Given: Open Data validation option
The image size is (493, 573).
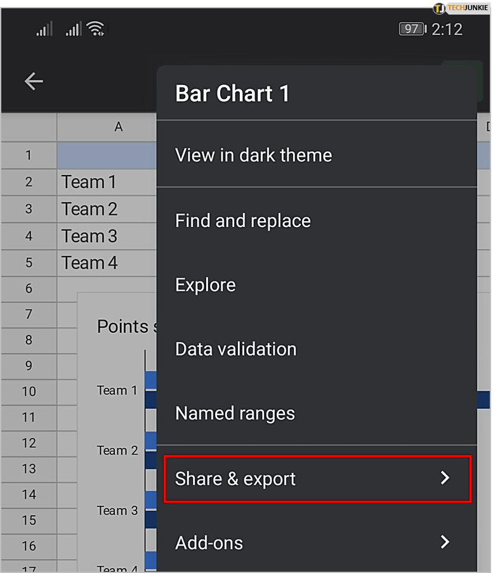Looking at the screenshot, I should coord(235,349).
